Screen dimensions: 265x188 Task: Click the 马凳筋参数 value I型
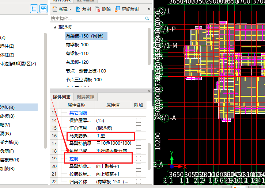[x=113, y=136]
